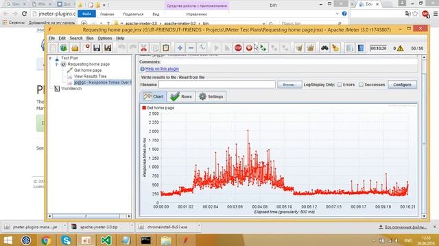Click the Configure button
Screen dimensions: 439x246
(402, 85)
